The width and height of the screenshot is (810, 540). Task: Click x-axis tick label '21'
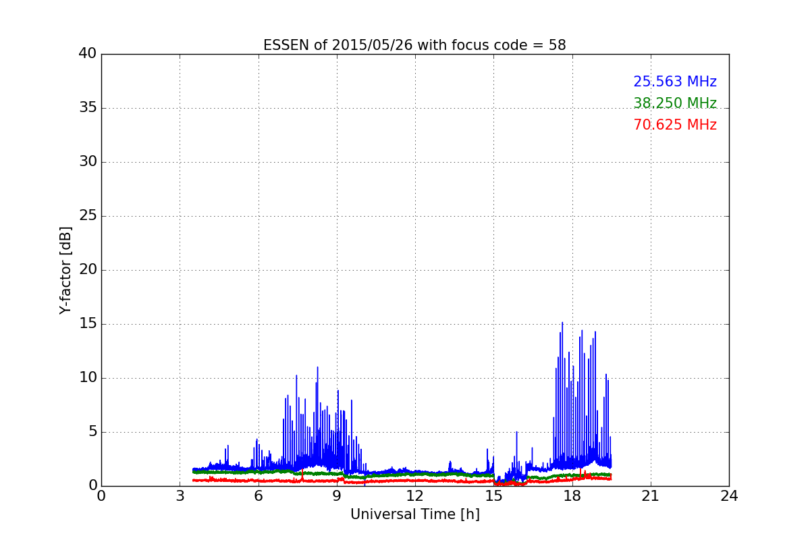click(651, 496)
